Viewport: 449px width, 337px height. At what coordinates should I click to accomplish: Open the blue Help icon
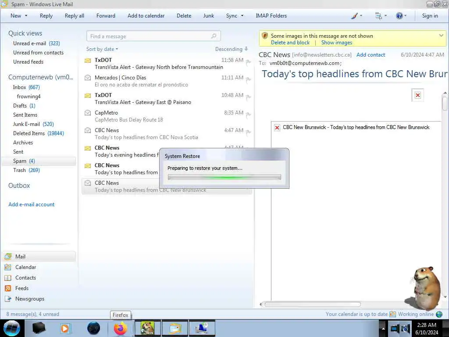pyautogui.click(x=399, y=16)
